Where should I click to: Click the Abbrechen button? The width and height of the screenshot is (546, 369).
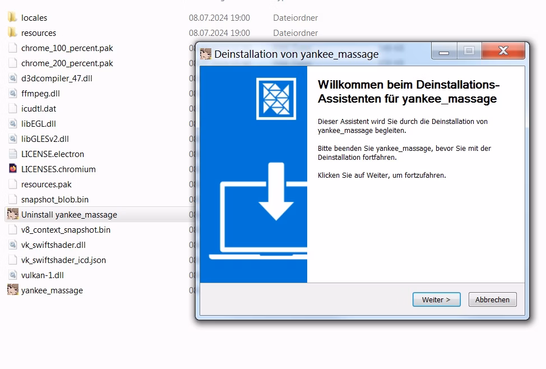(492, 299)
